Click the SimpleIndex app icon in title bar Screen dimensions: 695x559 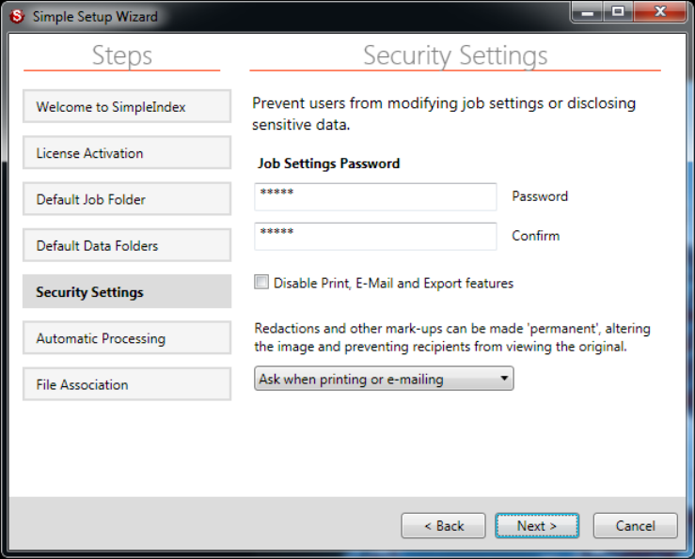click(x=16, y=16)
